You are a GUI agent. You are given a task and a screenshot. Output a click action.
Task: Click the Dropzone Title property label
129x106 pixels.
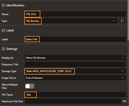point(10,64)
